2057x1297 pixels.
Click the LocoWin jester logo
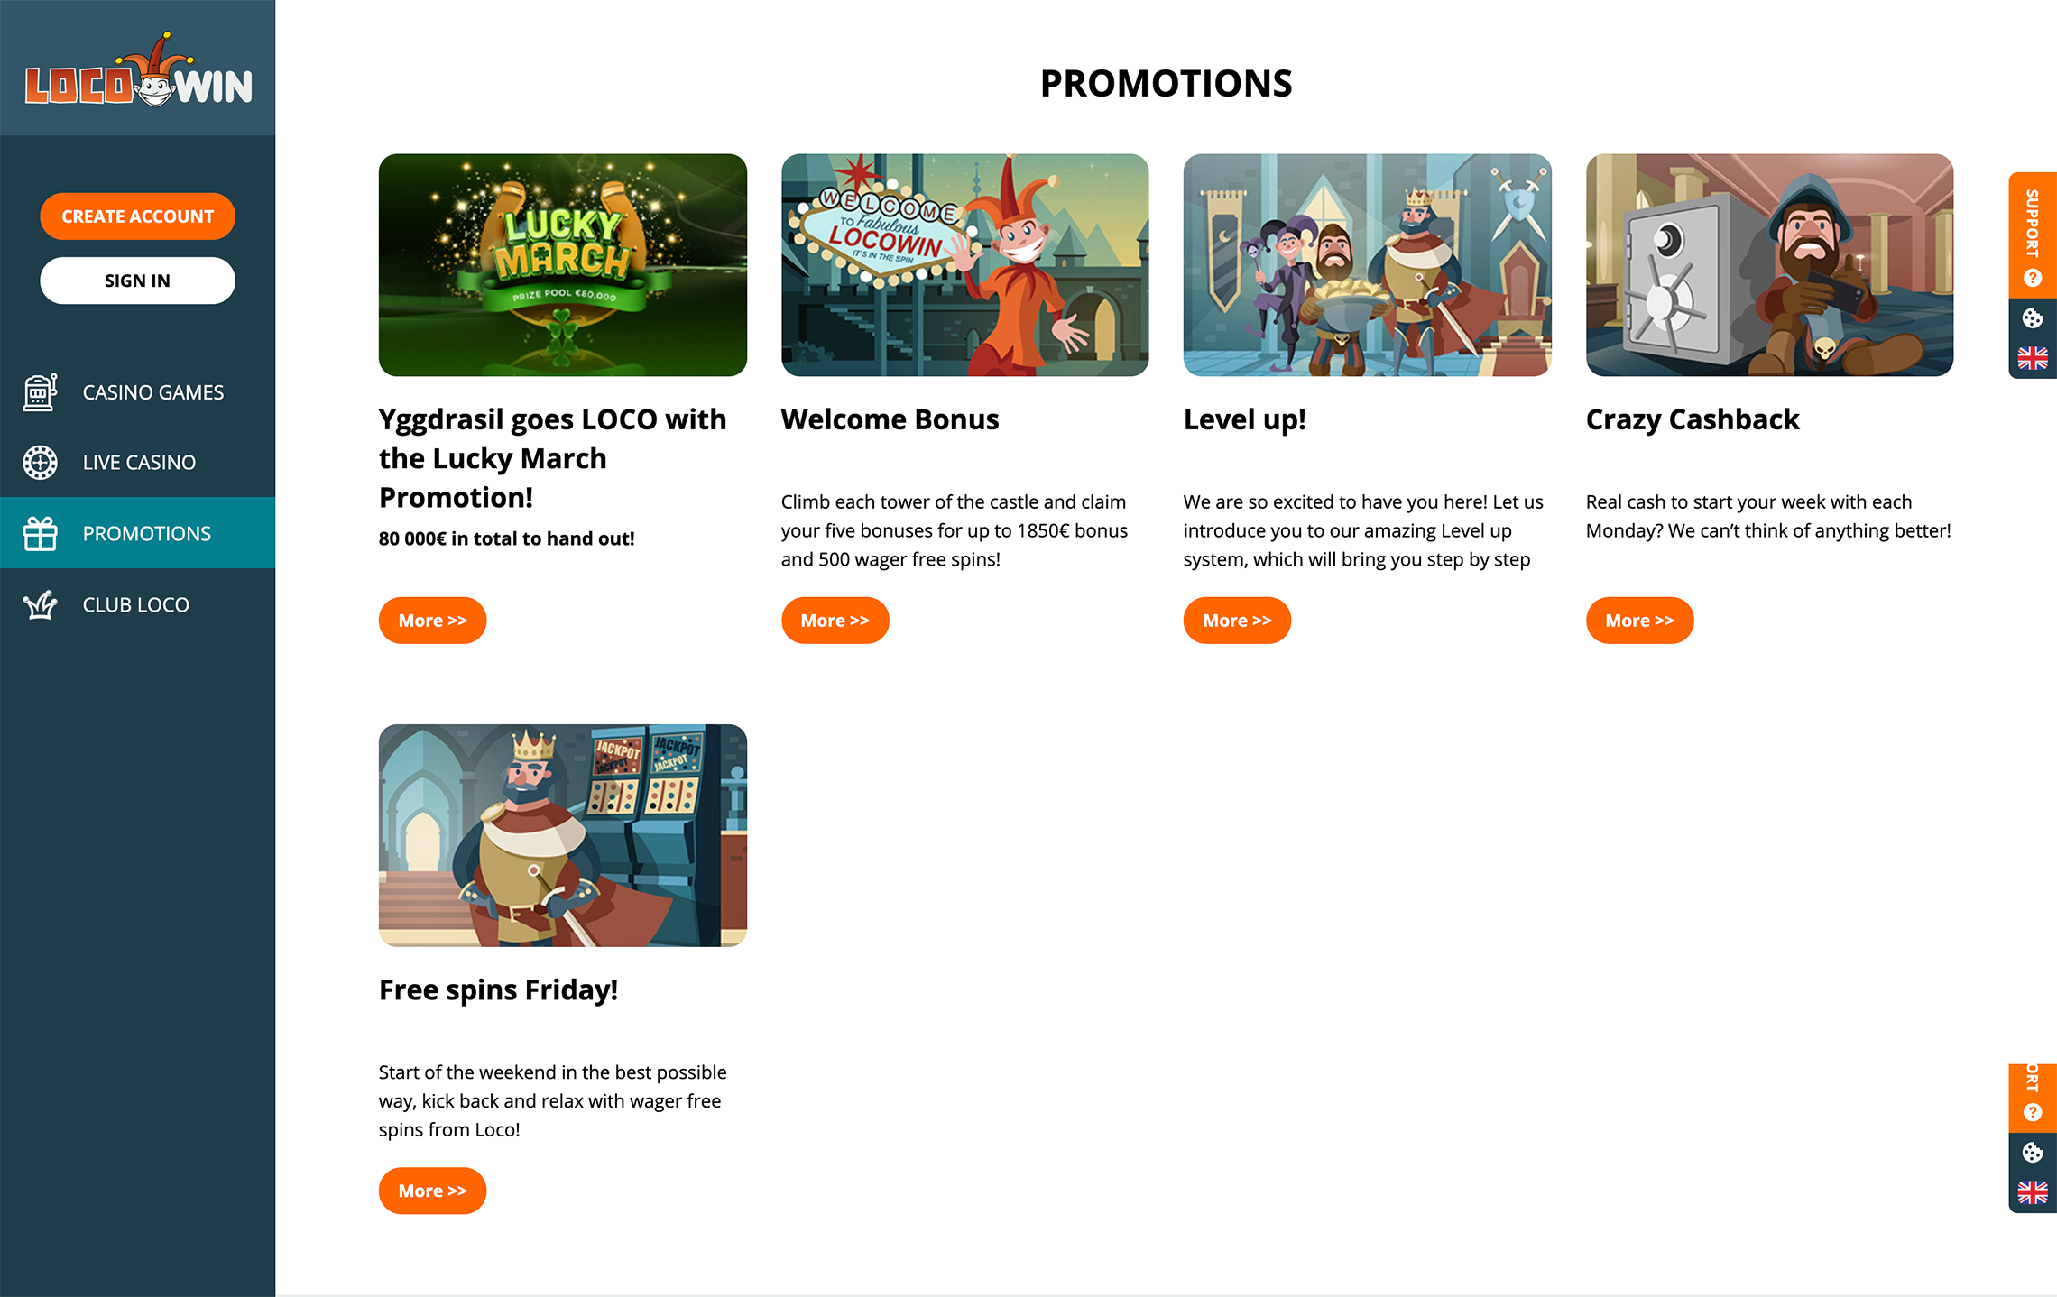coord(138,70)
